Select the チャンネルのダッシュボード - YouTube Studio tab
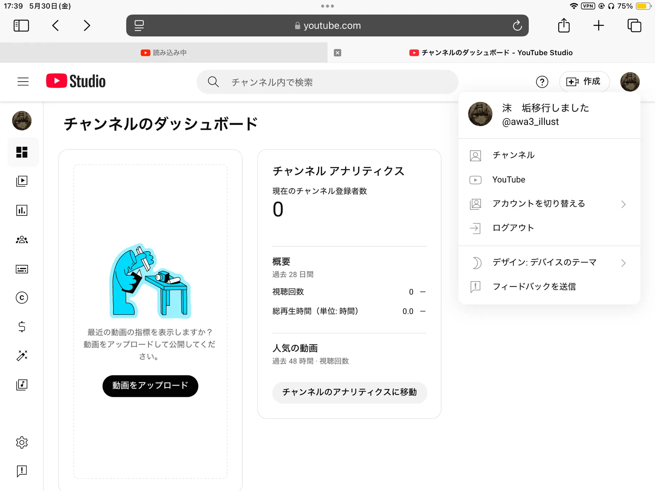655x491 pixels. click(491, 52)
